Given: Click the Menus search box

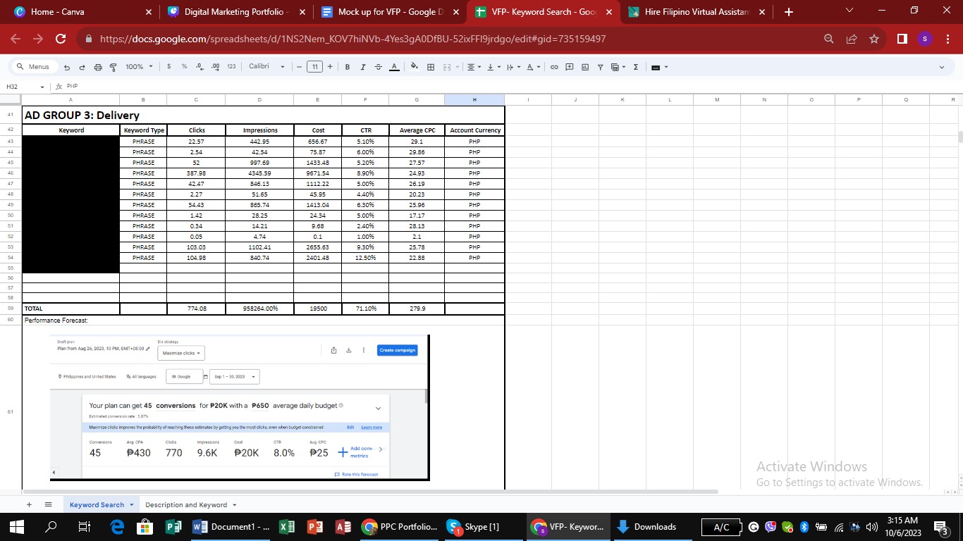Looking at the screenshot, I should pos(34,67).
